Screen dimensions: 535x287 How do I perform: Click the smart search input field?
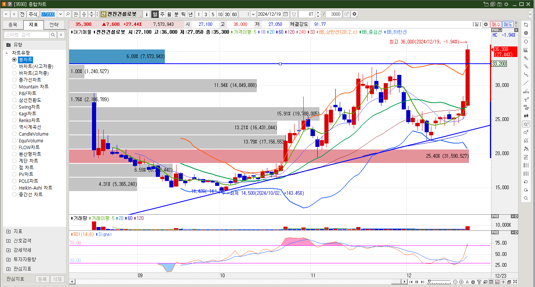coord(26,35)
